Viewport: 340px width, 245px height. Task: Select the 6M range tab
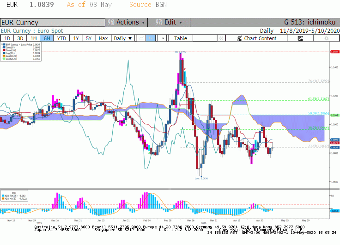coord(47,38)
